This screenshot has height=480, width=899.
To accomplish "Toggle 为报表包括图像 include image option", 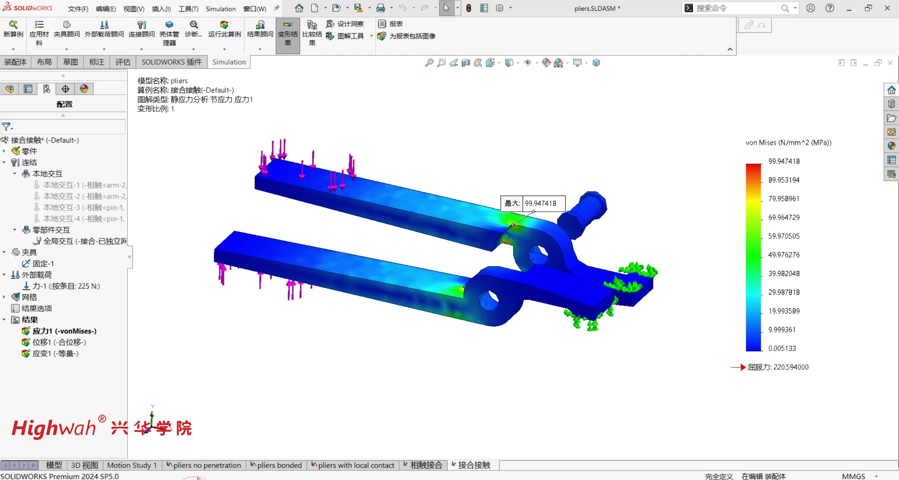I will 406,36.
